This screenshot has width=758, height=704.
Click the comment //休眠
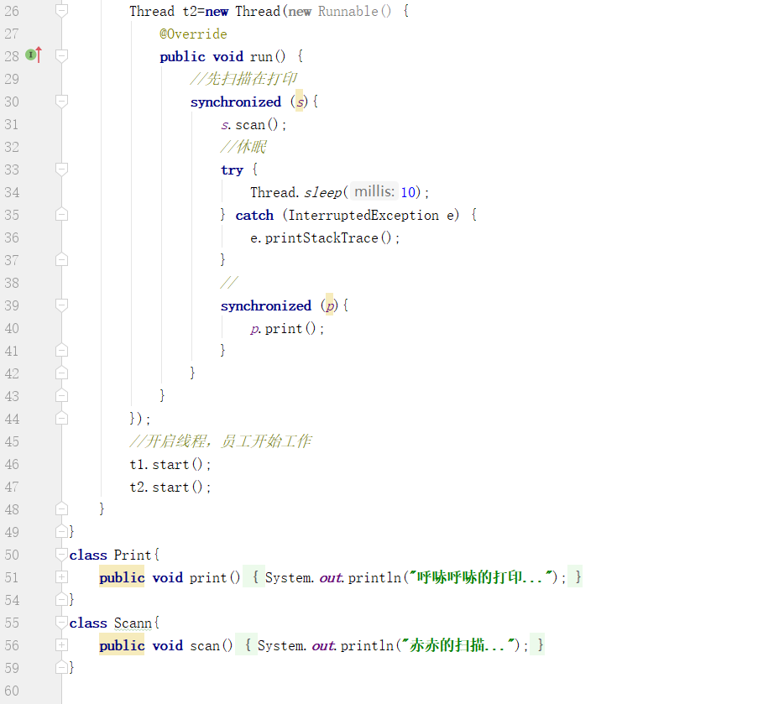243,147
